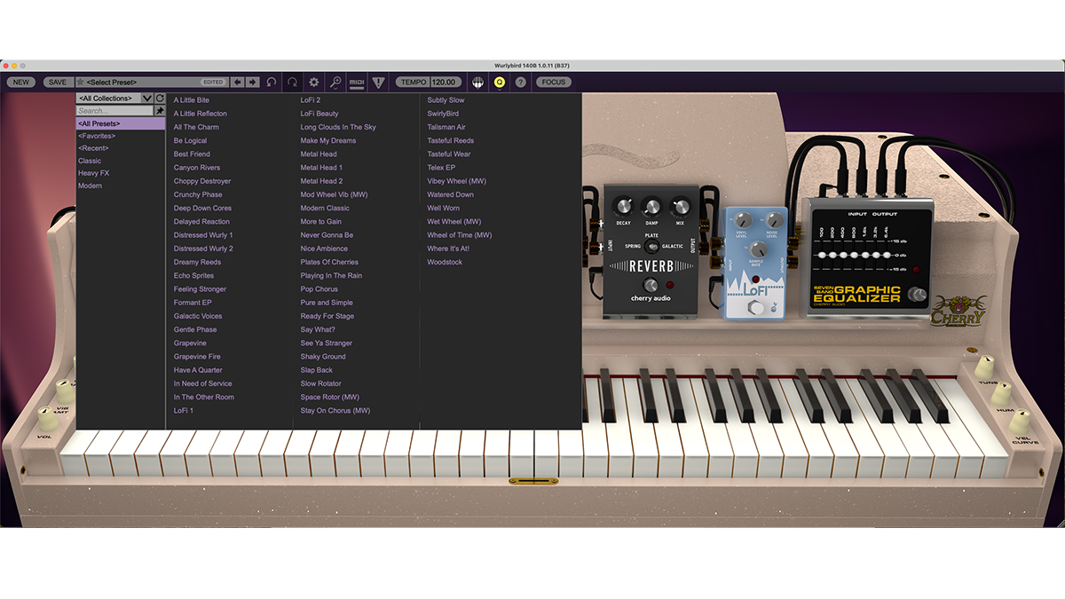Load the LoFi Beauty preset

319,114
